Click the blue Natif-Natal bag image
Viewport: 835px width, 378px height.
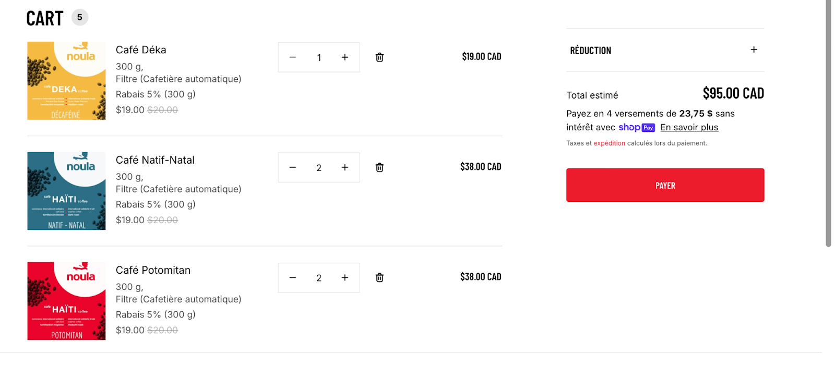[66, 191]
